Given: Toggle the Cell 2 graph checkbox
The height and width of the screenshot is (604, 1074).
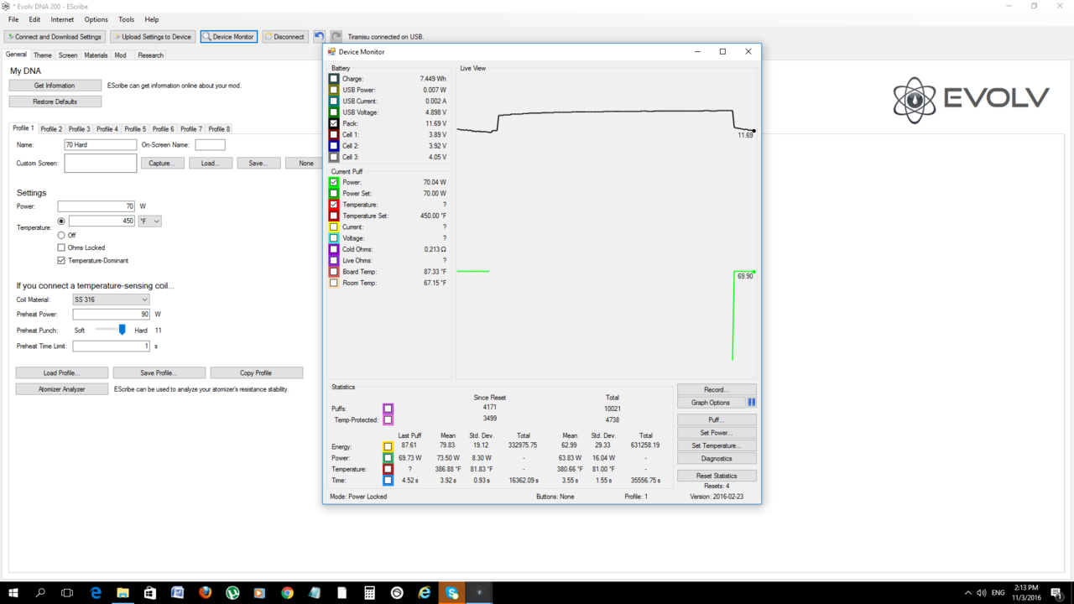Looking at the screenshot, I should point(334,146).
